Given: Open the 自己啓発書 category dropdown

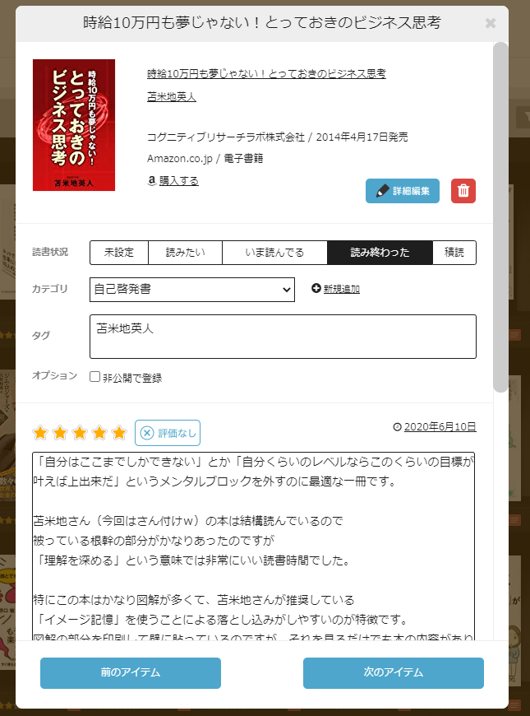Looking at the screenshot, I should point(192,290).
